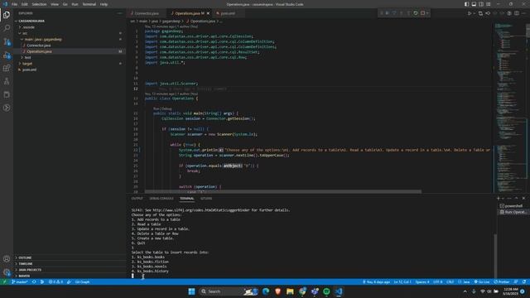Expand the JAVA PROJECTS section

(70, 270)
